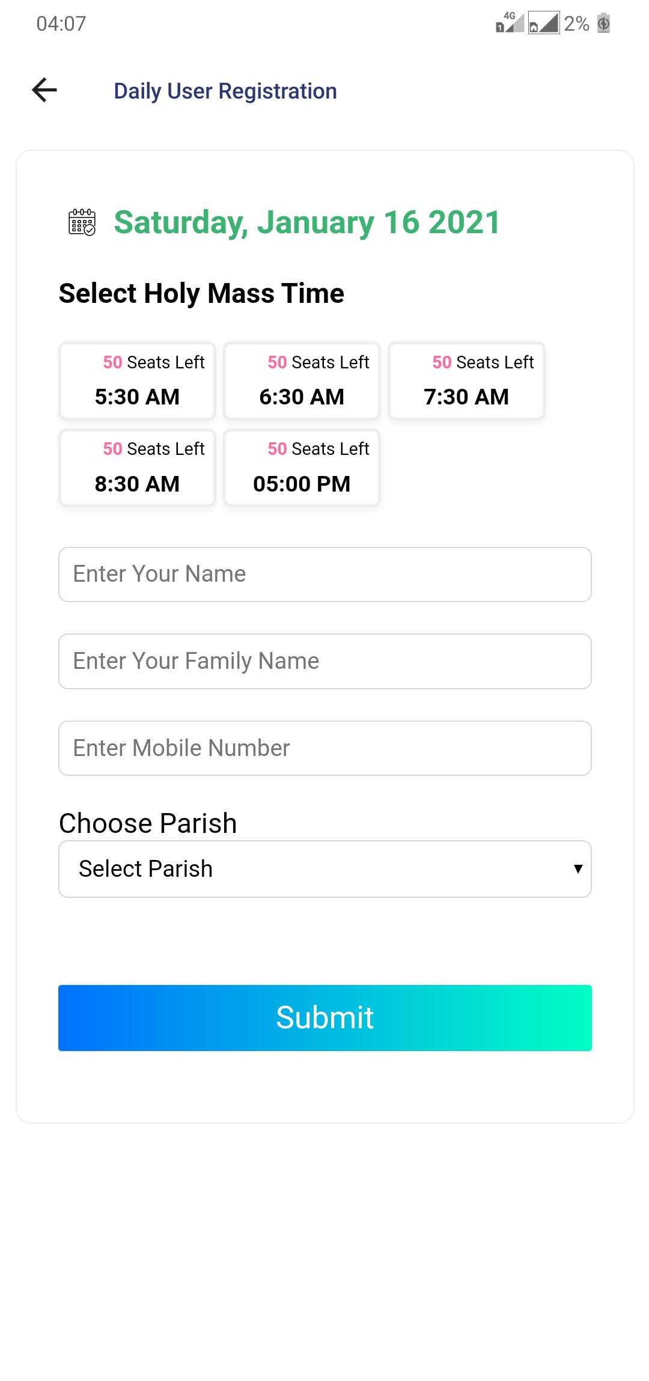649x1381 pixels.
Task: Choose the 7:30 AM mass slot
Action: tap(466, 381)
